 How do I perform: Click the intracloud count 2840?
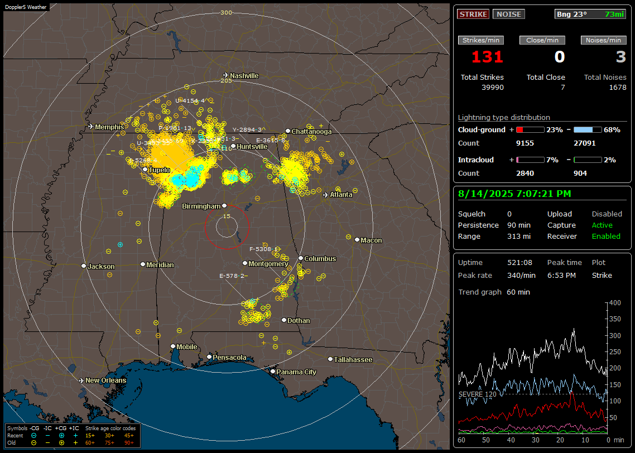click(x=525, y=174)
